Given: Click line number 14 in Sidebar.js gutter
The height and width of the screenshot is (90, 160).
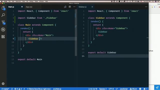Looking at the screenshot, I should [x=83, y=56].
